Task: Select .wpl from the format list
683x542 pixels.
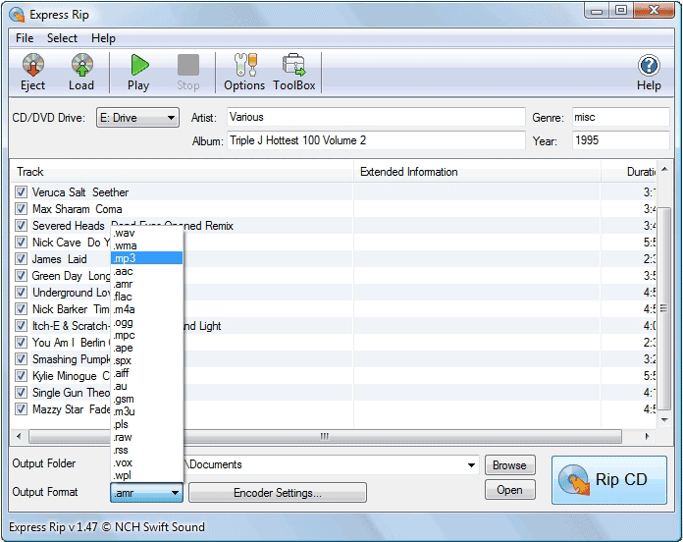Action: [147, 475]
